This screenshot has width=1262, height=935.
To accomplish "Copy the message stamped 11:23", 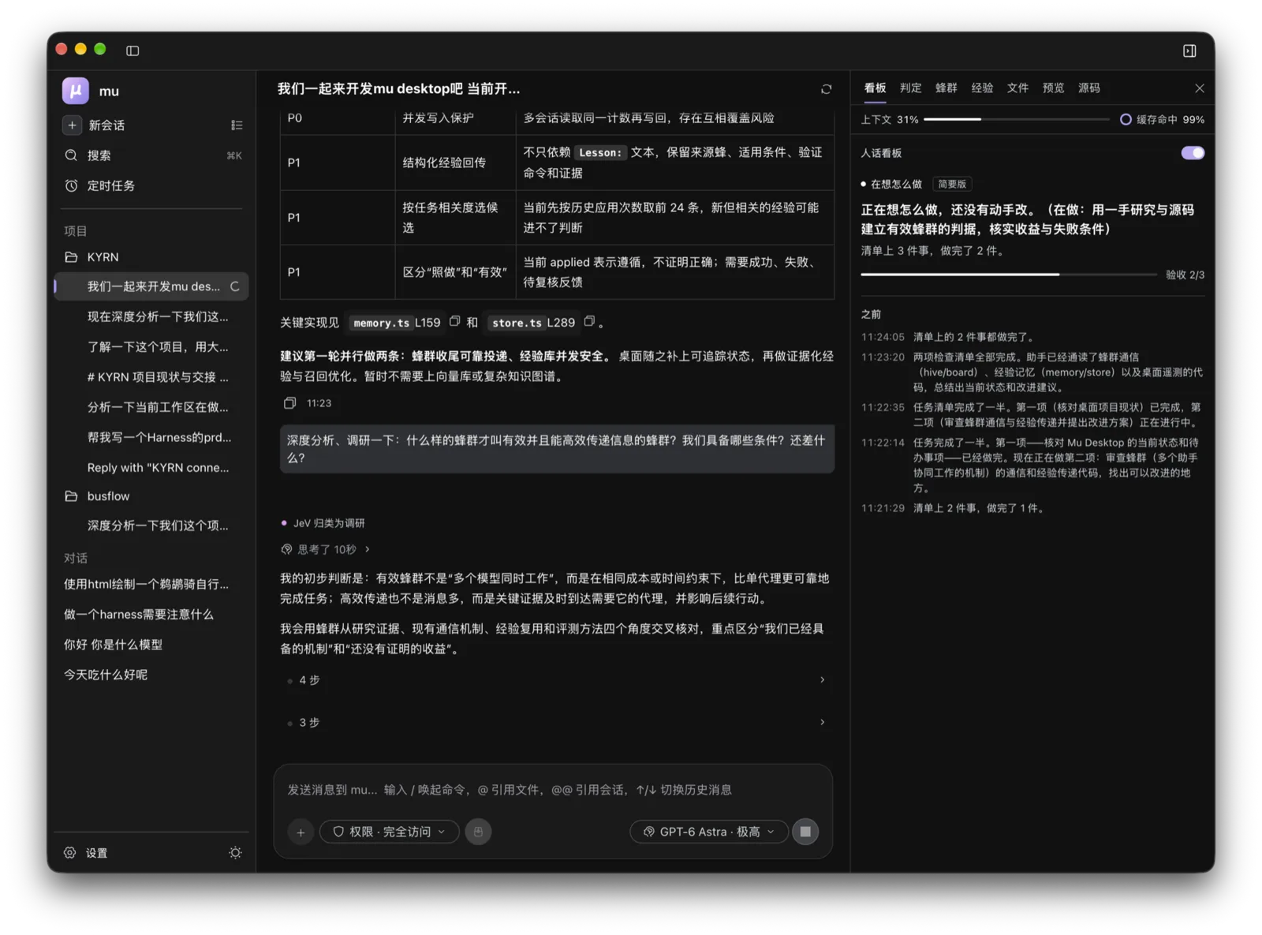I will 289,403.
